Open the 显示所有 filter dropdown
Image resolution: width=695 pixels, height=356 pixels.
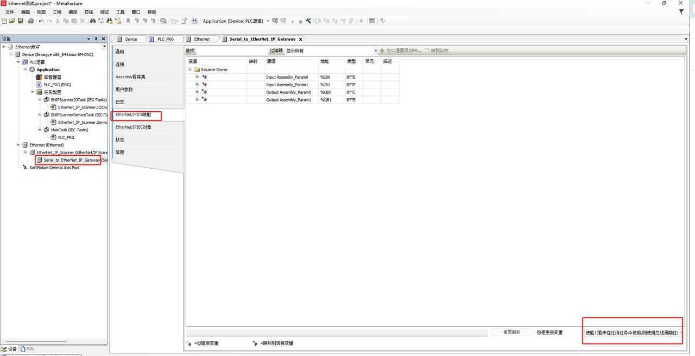[375, 50]
